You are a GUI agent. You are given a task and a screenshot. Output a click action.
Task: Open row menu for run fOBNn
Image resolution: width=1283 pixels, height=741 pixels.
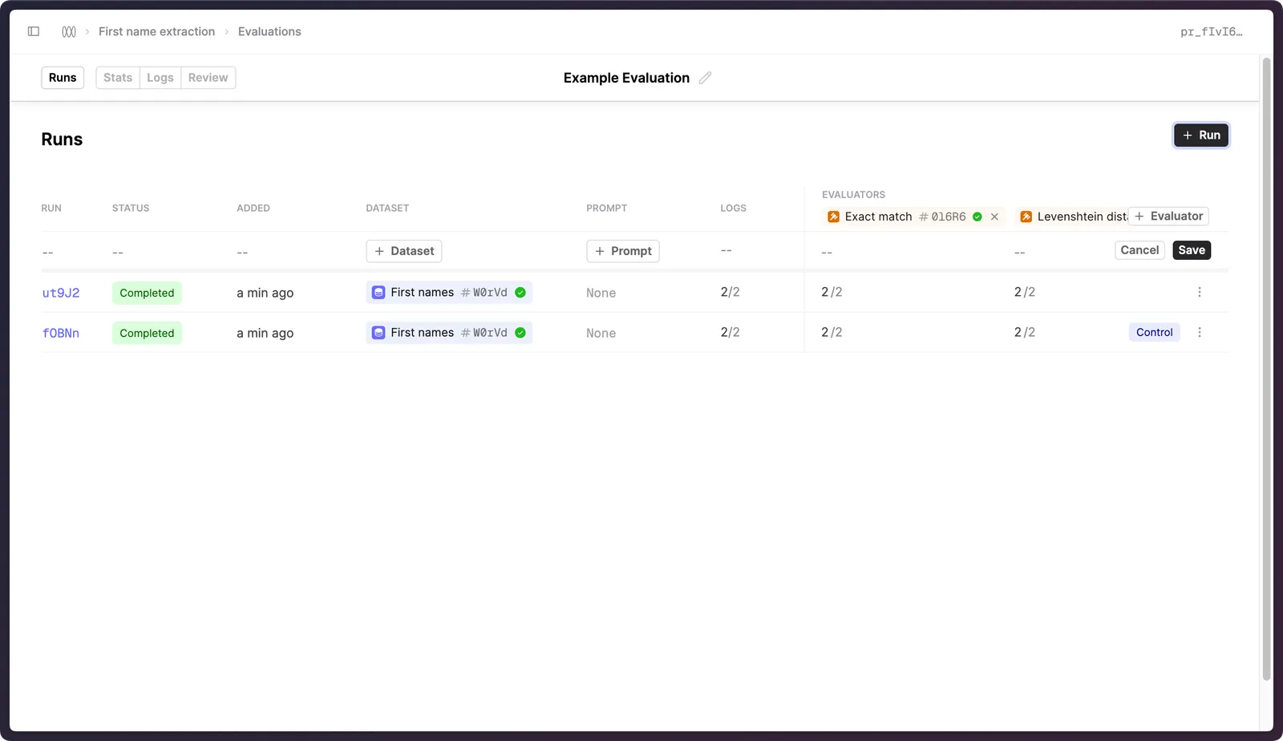(1200, 332)
